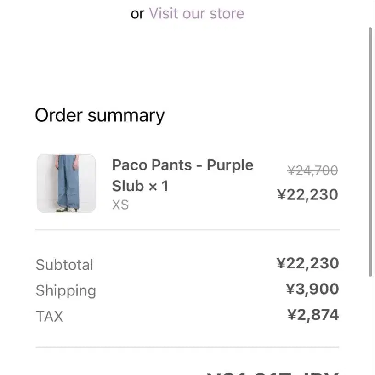Image resolution: width=375 pixels, height=375 pixels.
Task: Click the "or" text beside store link
Action: [137, 14]
